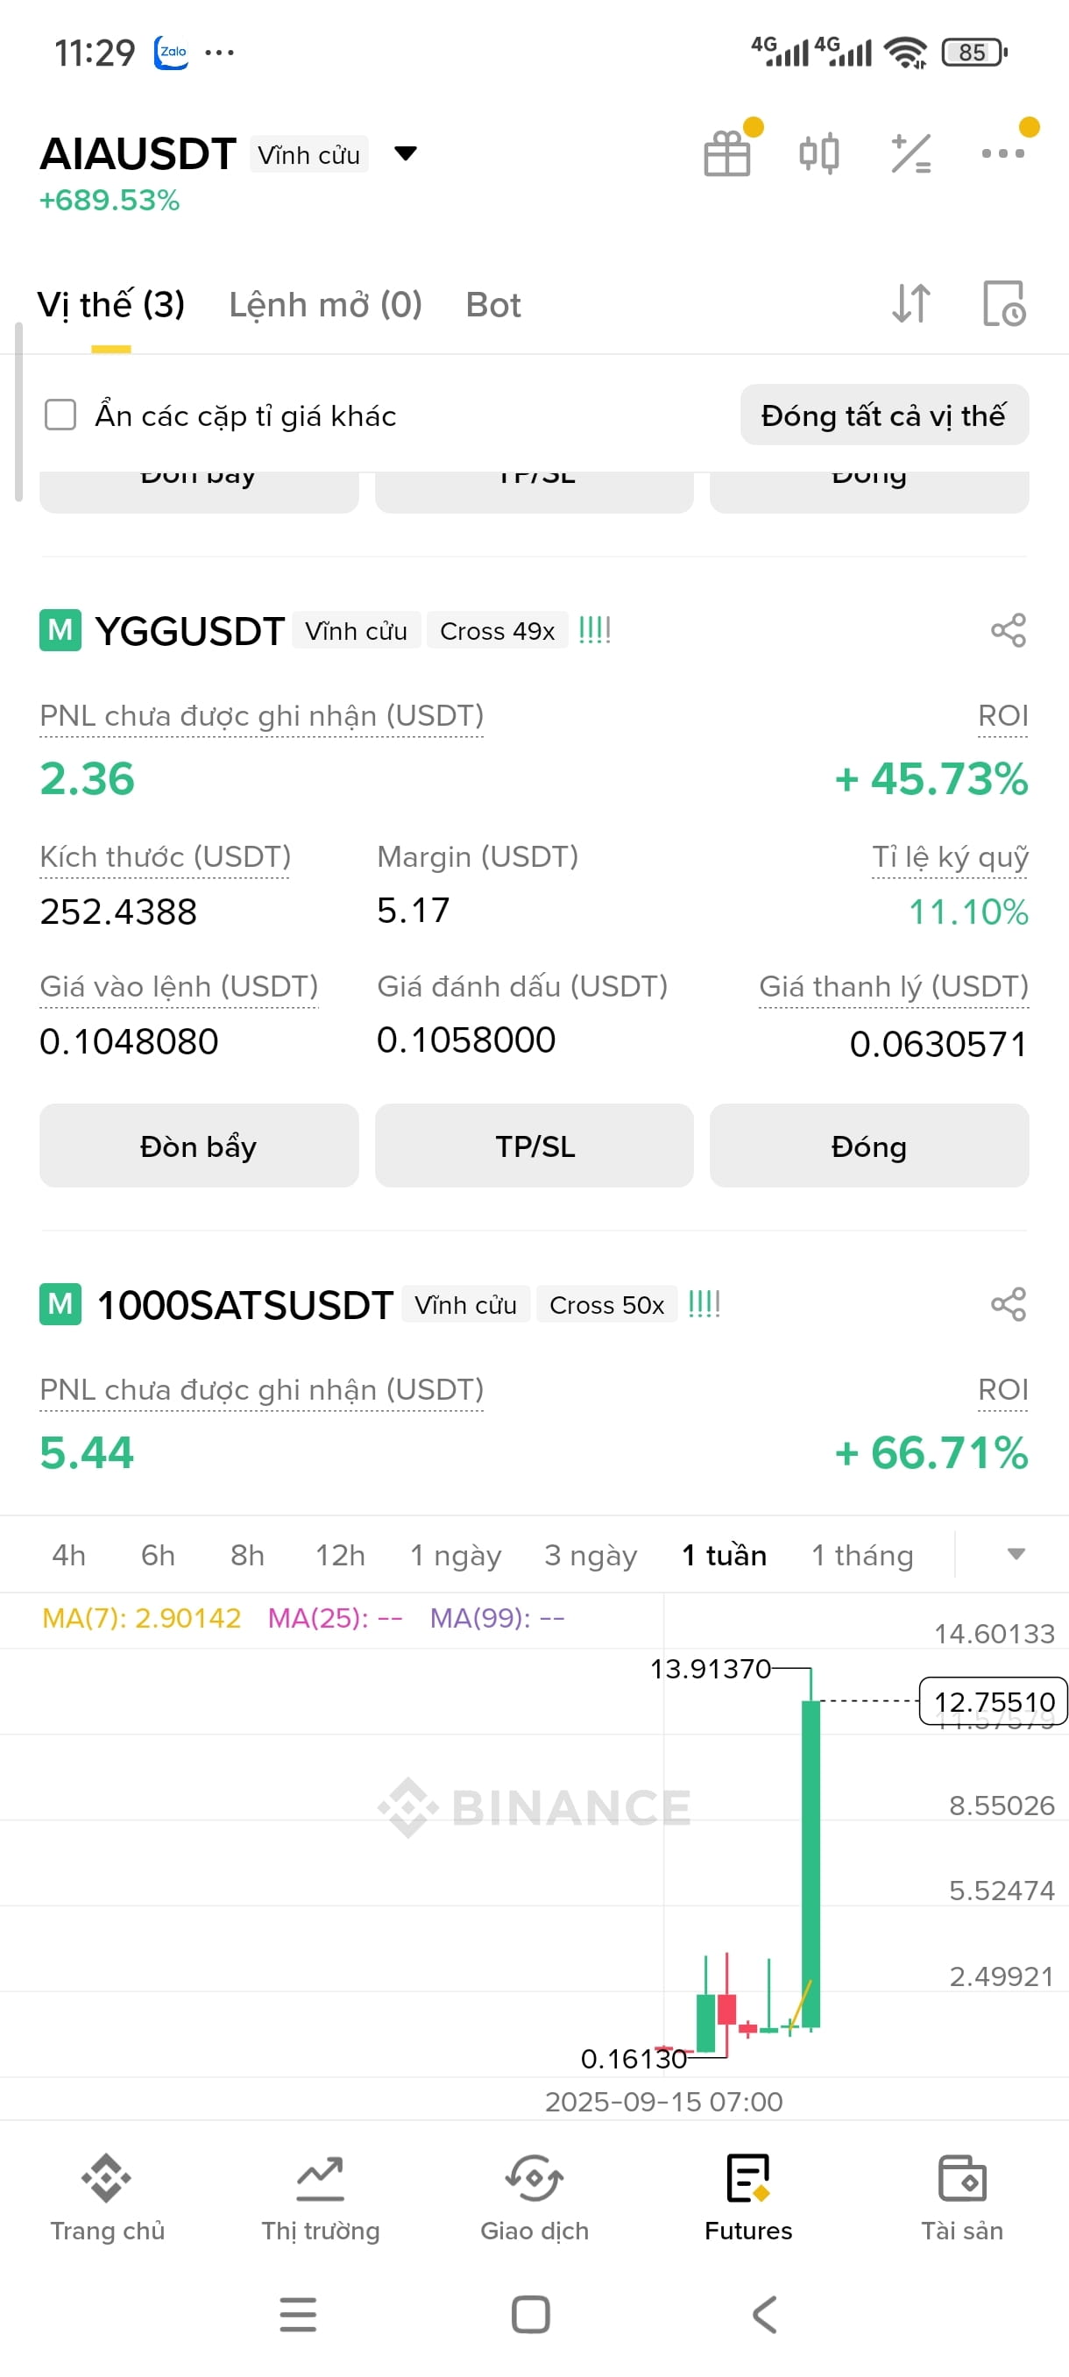Tap 'Giá vào lệnh (USDT)' label
Image resolution: width=1069 pixels, height=2377 pixels.
tap(179, 986)
